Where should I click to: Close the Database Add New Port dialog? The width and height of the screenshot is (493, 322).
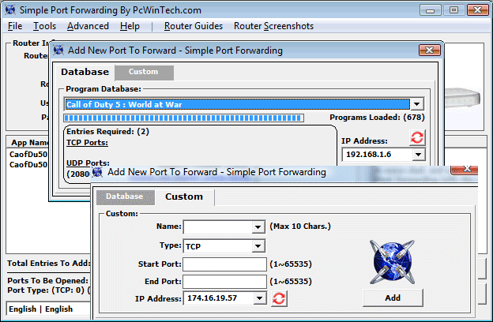tap(430, 50)
